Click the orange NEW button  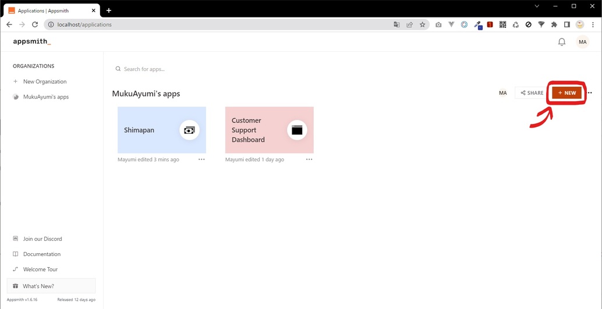click(x=567, y=93)
